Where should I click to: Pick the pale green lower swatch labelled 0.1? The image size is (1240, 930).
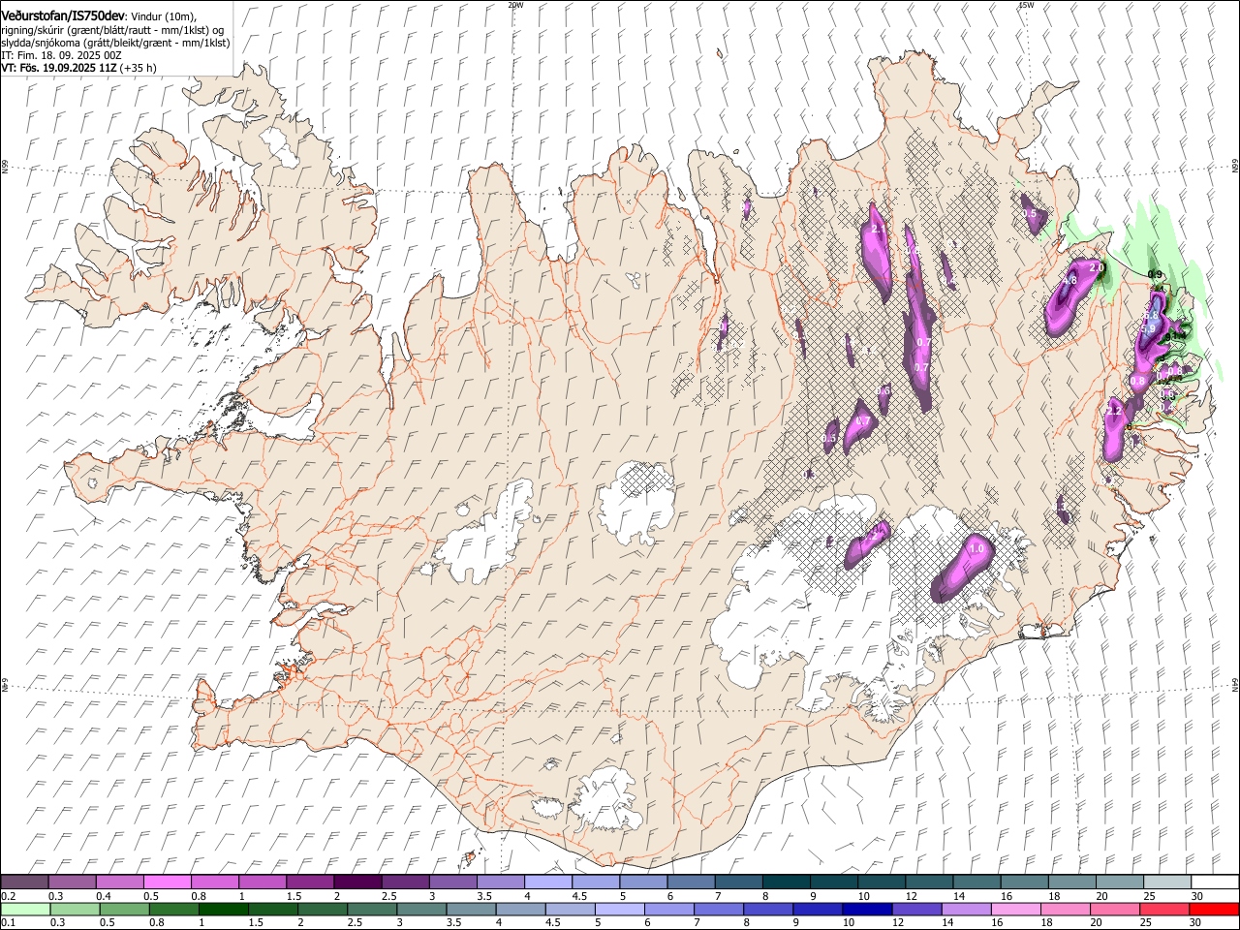click(x=25, y=909)
